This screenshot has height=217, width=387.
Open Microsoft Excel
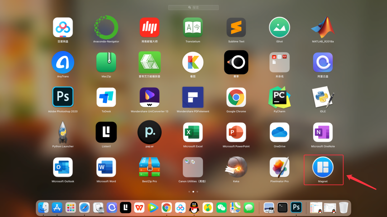(193, 132)
